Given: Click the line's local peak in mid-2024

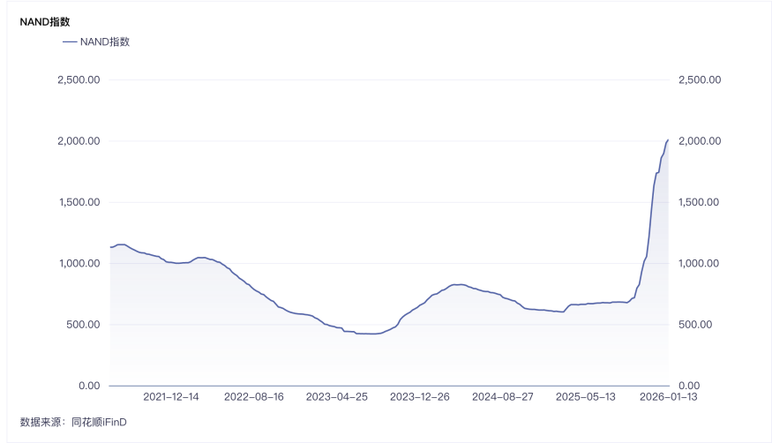Looking at the screenshot, I should tap(457, 284).
